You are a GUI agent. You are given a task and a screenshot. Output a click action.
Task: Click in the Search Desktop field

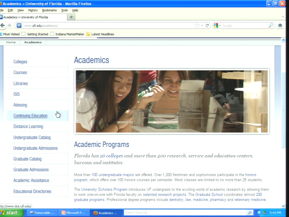[185, 212]
